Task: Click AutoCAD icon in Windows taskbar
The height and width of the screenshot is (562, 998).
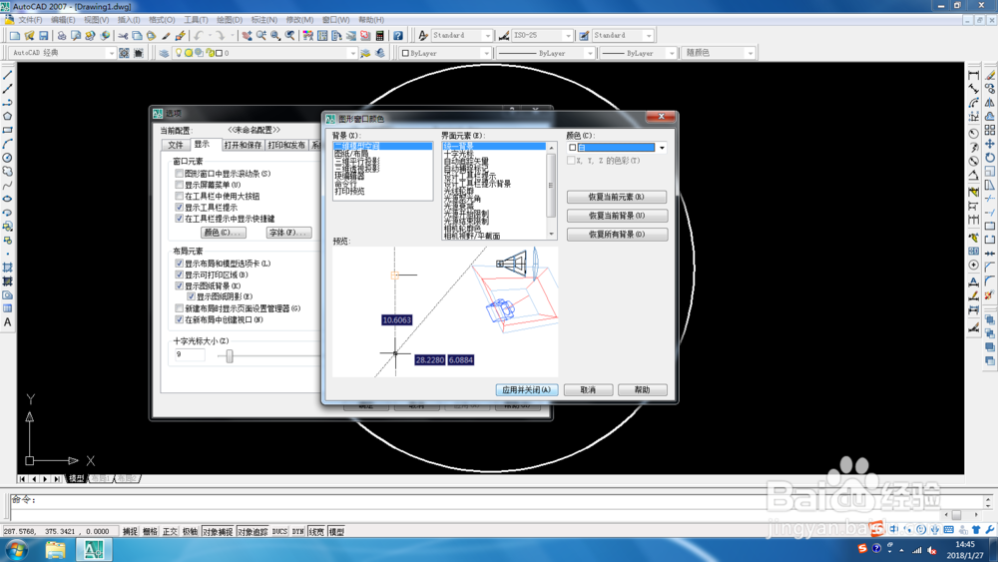Action: click(x=94, y=549)
